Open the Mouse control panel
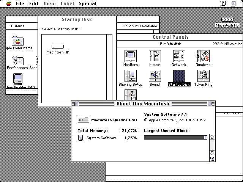Viewport: 243px width, 182px height. coord(155,56)
